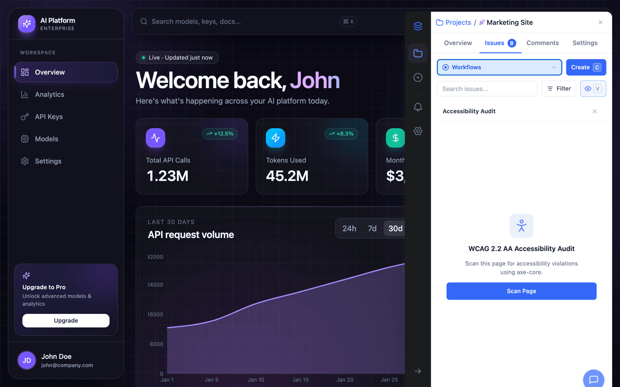Click the Live · Updated just now badge
The height and width of the screenshot is (387, 620).
[177, 58]
